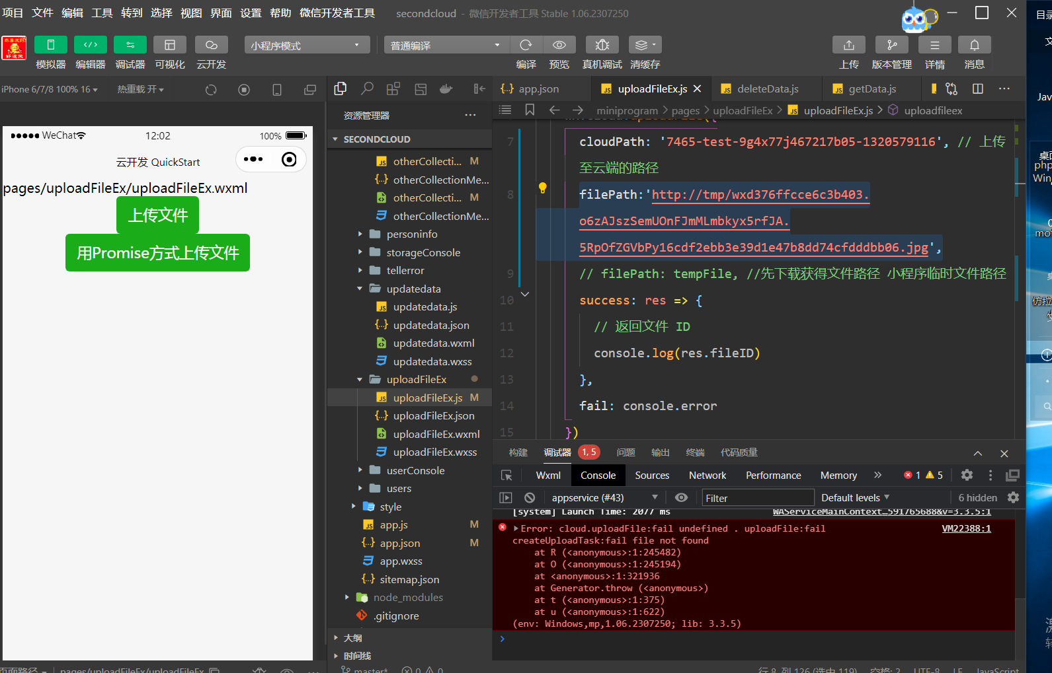The width and height of the screenshot is (1052, 673).
Task: Clear console with the block icon
Action: [530, 497]
